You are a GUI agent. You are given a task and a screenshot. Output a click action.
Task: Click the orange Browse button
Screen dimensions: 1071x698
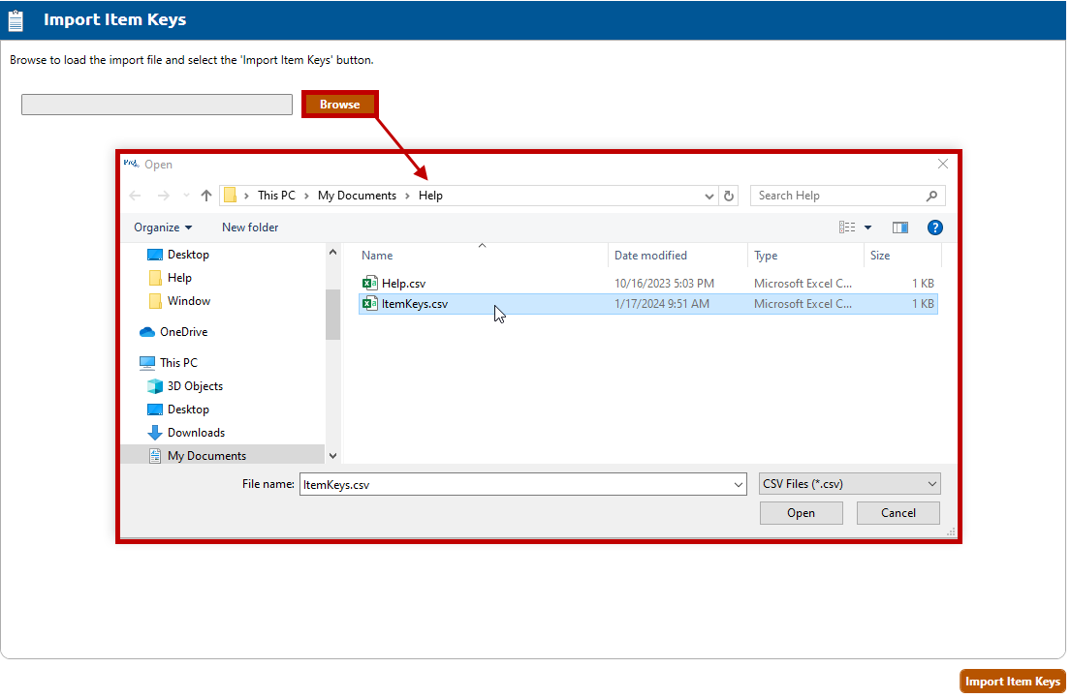click(339, 105)
